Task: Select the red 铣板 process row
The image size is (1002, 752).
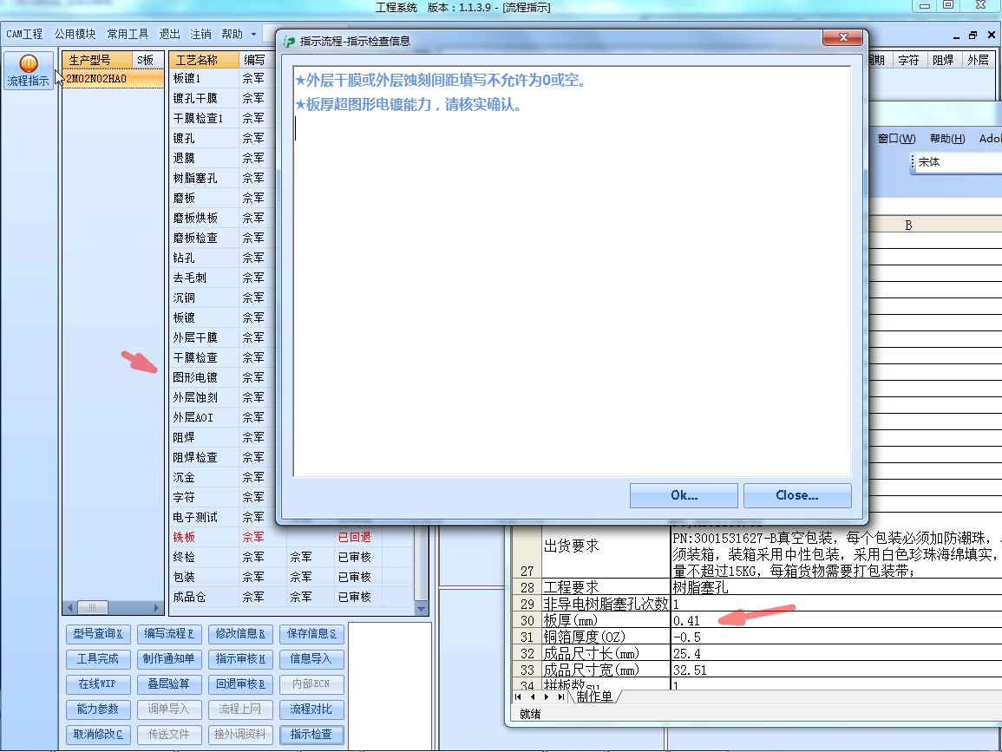Action: (x=291, y=537)
